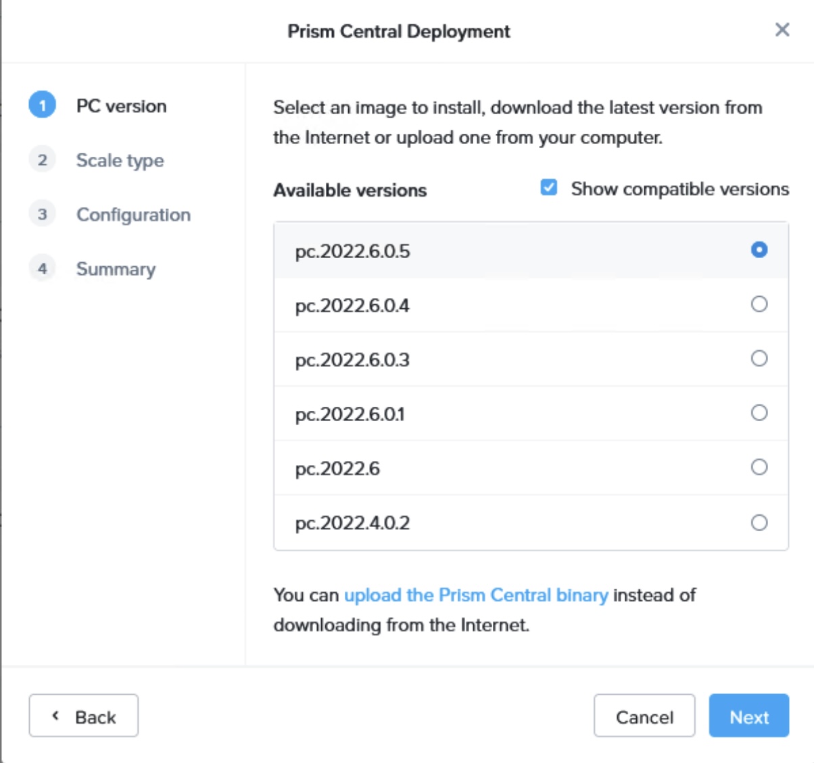Click the Cancel button
Screen dimensions: 814x763
pos(644,716)
